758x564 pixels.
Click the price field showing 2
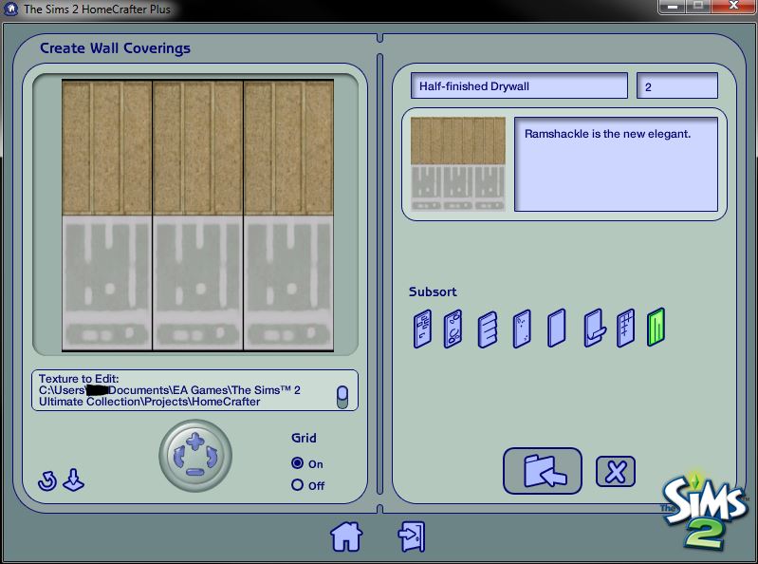[677, 85]
